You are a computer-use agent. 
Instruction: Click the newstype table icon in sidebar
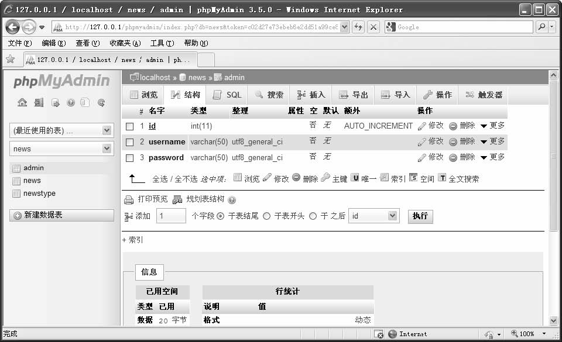pos(16,194)
